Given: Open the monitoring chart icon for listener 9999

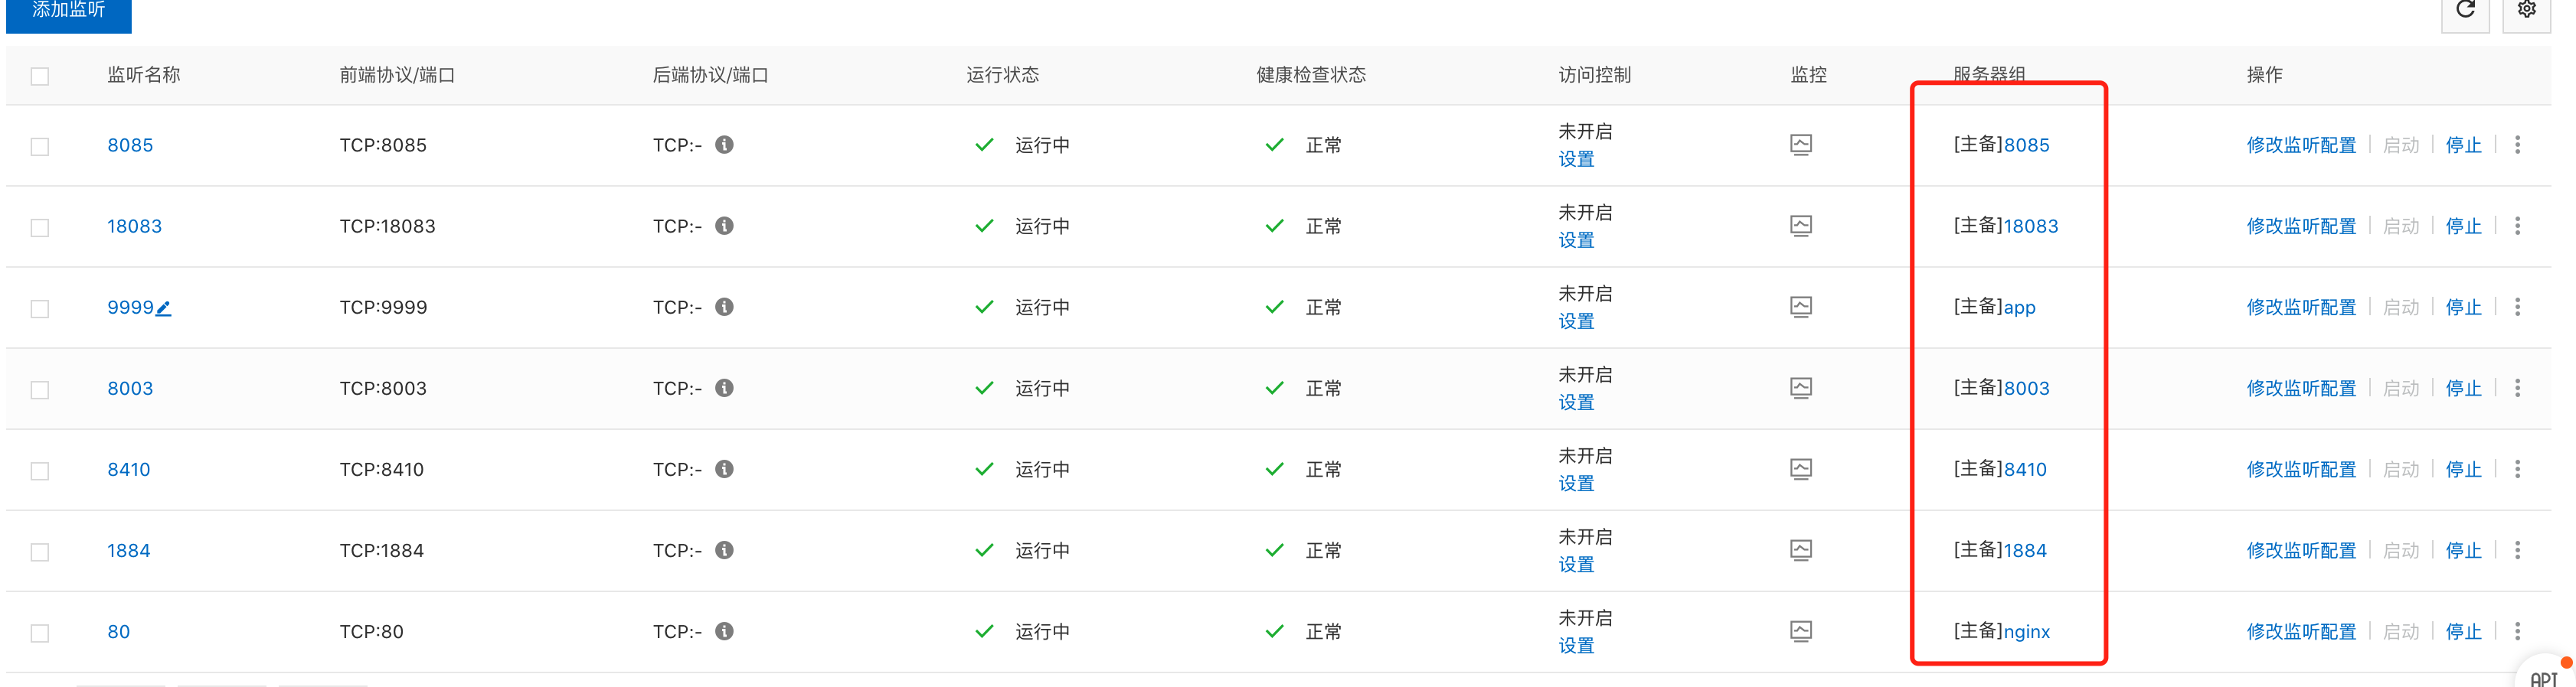Looking at the screenshot, I should pos(1800,307).
